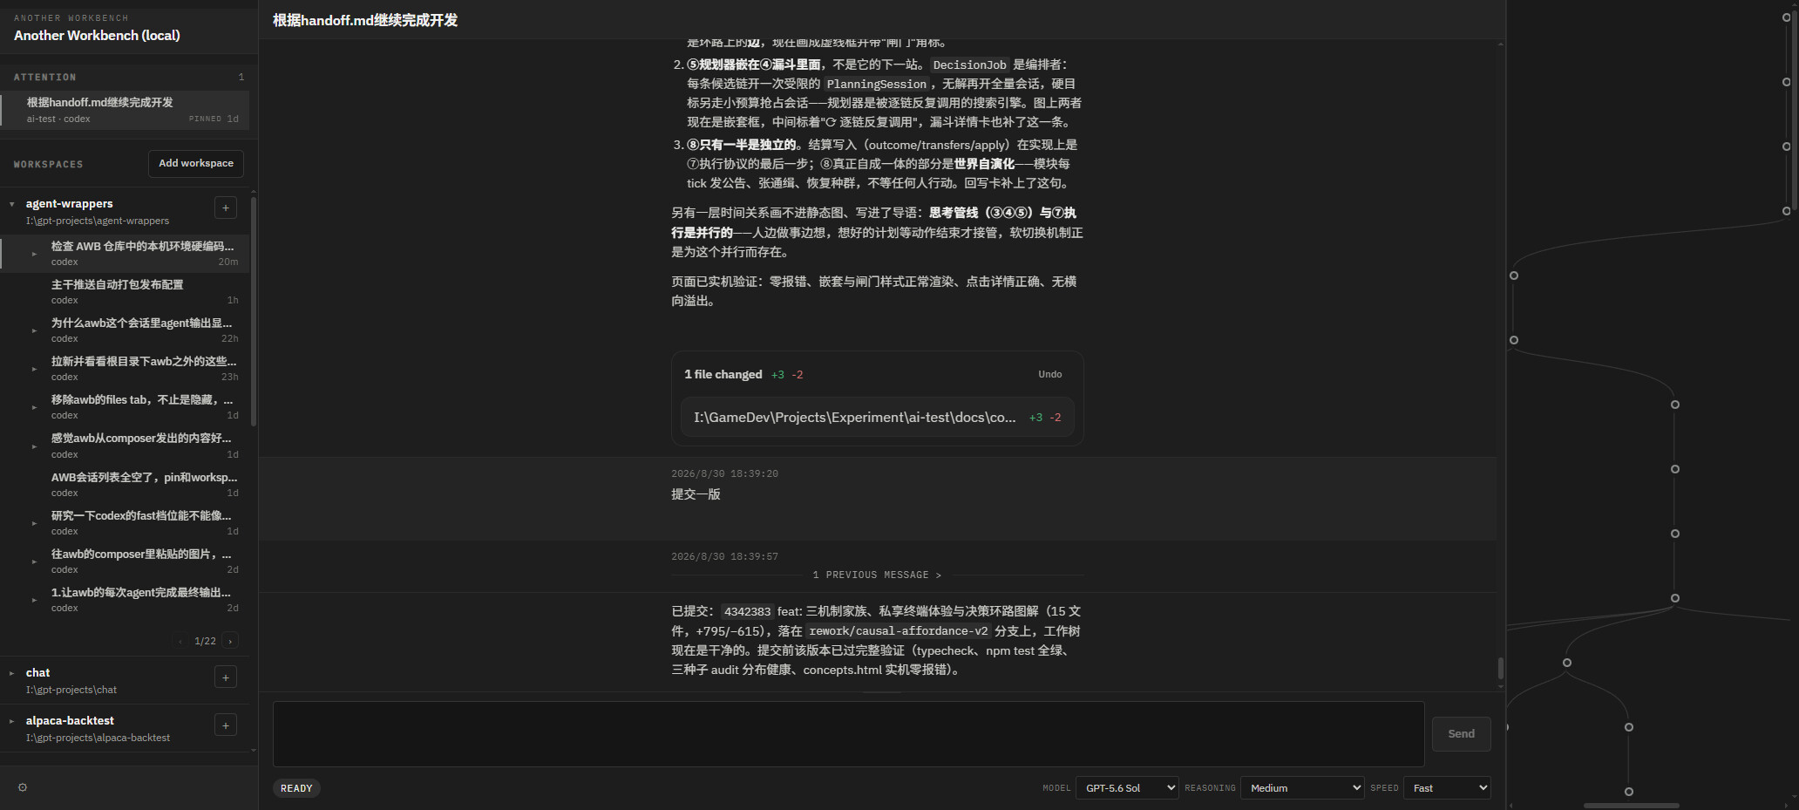
Task: Click the chat pane vertical scrollbar thumb
Action: point(1500,668)
